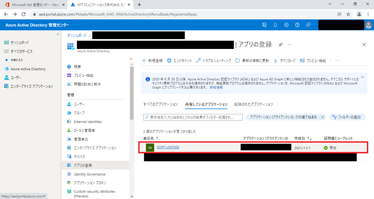Click the ダウンロード command
Viewport: 374px width, 199px height.
pyautogui.click(x=285, y=61)
